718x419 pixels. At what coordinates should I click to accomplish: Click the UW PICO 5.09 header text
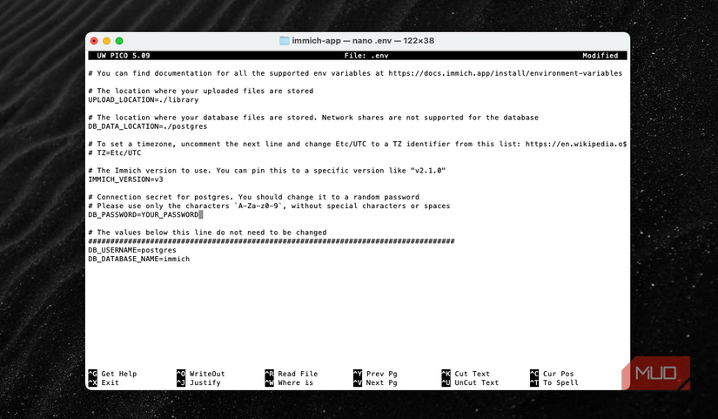coord(124,56)
